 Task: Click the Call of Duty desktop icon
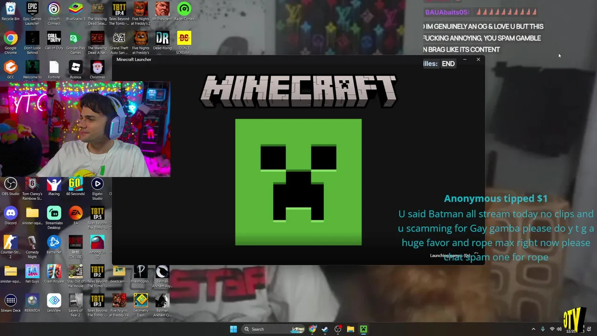coord(54,42)
